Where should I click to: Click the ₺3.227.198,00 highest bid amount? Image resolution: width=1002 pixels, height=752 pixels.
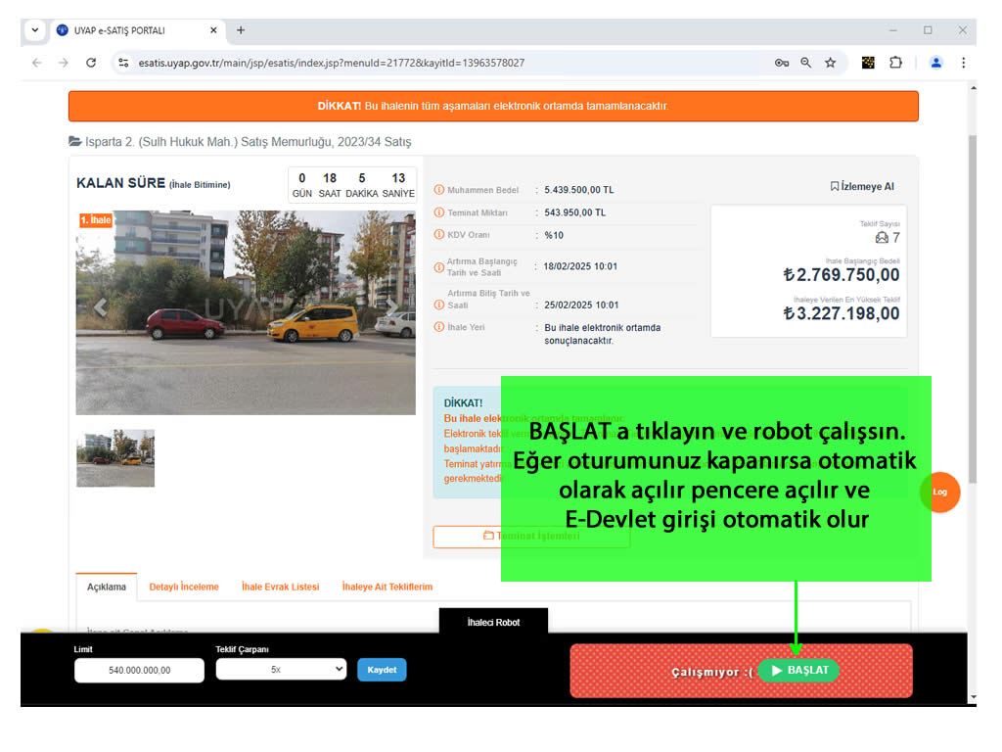[x=842, y=313]
